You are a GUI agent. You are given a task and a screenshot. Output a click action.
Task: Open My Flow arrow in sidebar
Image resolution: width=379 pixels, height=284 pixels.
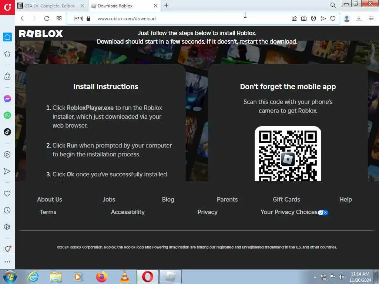(7, 171)
